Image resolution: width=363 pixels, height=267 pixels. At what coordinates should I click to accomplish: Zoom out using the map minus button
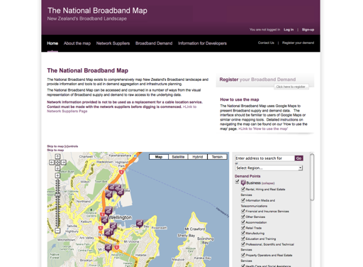tap(57, 231)
